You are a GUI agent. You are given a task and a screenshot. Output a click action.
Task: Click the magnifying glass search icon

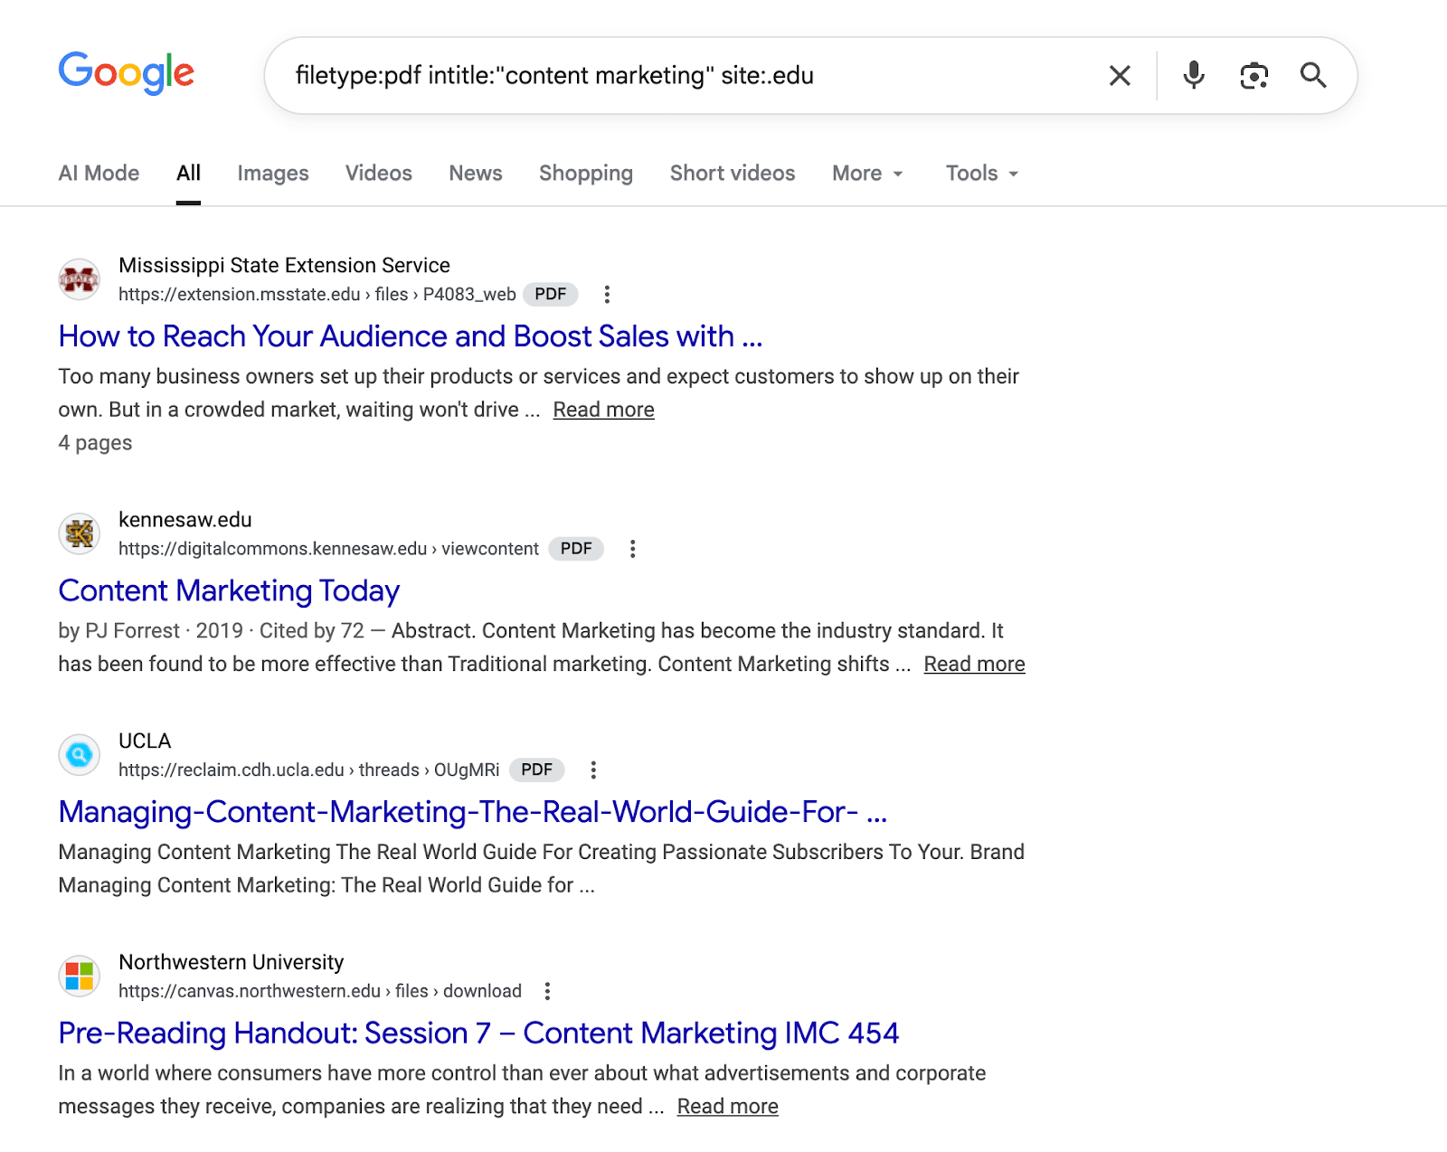click(1313, 76)
